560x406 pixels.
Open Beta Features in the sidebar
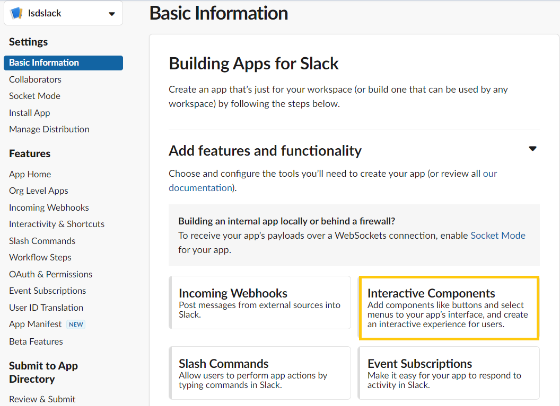(x=36, y=341)
